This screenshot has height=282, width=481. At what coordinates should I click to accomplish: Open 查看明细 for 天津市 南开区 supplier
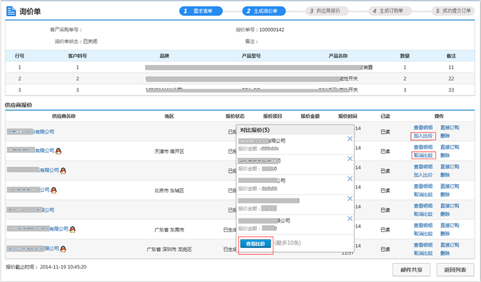point(423,147)
